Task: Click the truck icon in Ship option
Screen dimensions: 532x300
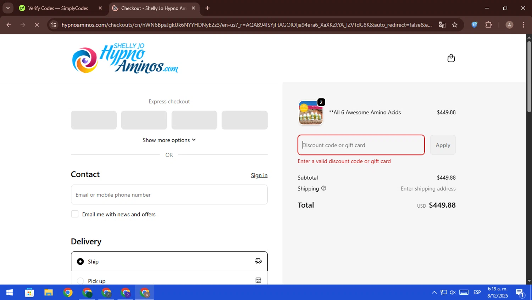Action: 258,261
